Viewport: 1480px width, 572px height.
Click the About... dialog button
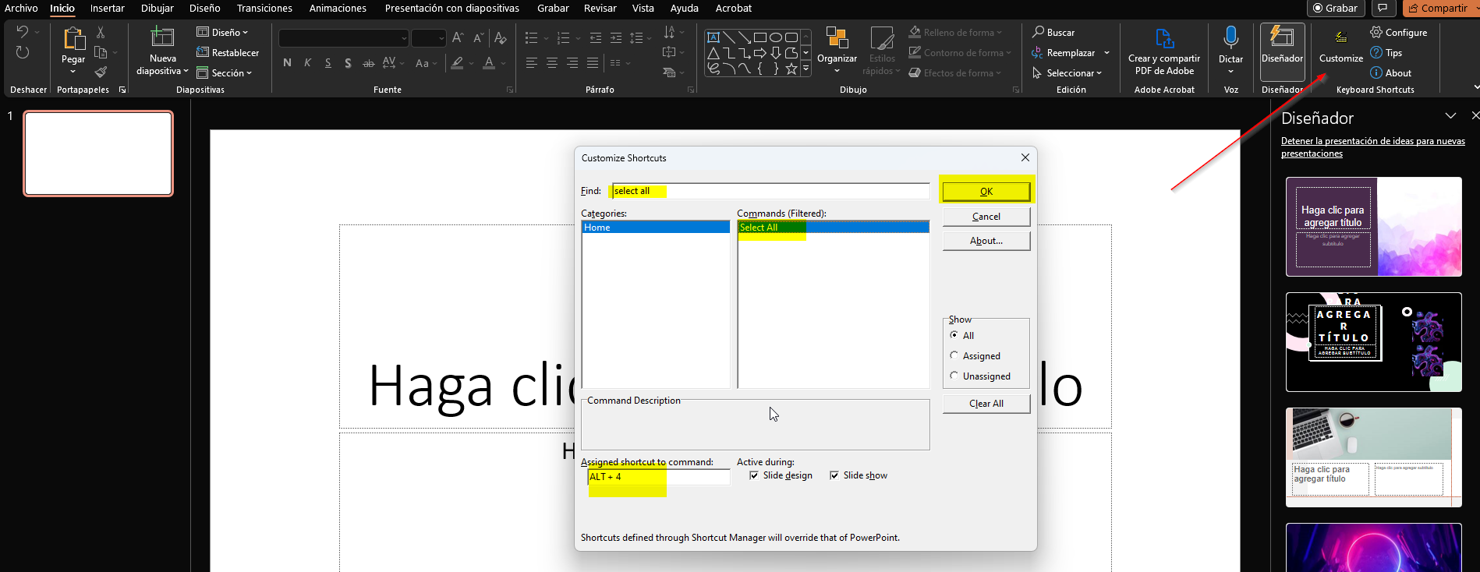tap(986, 241)
